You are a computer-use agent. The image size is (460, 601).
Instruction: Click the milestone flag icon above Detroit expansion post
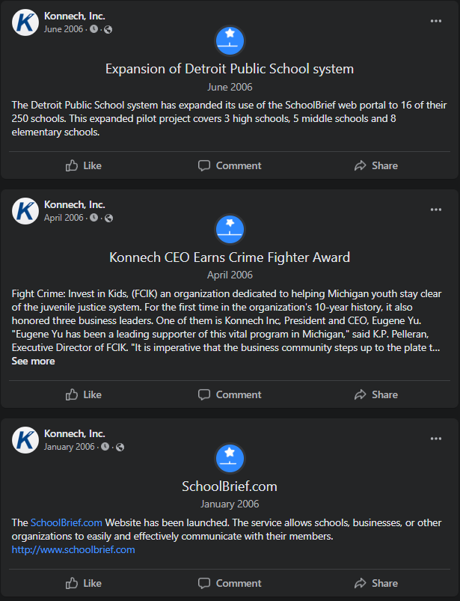[x=230, y=40]
